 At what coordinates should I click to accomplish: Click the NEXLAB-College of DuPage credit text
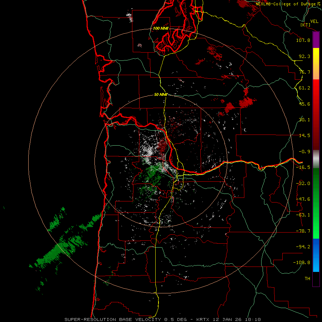click(286, 4)
